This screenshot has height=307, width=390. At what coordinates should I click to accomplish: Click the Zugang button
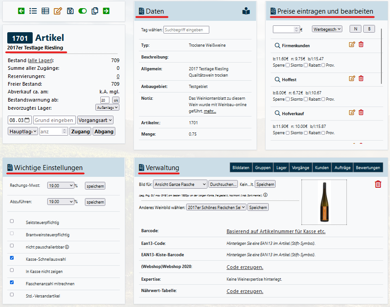coord(80,131)
